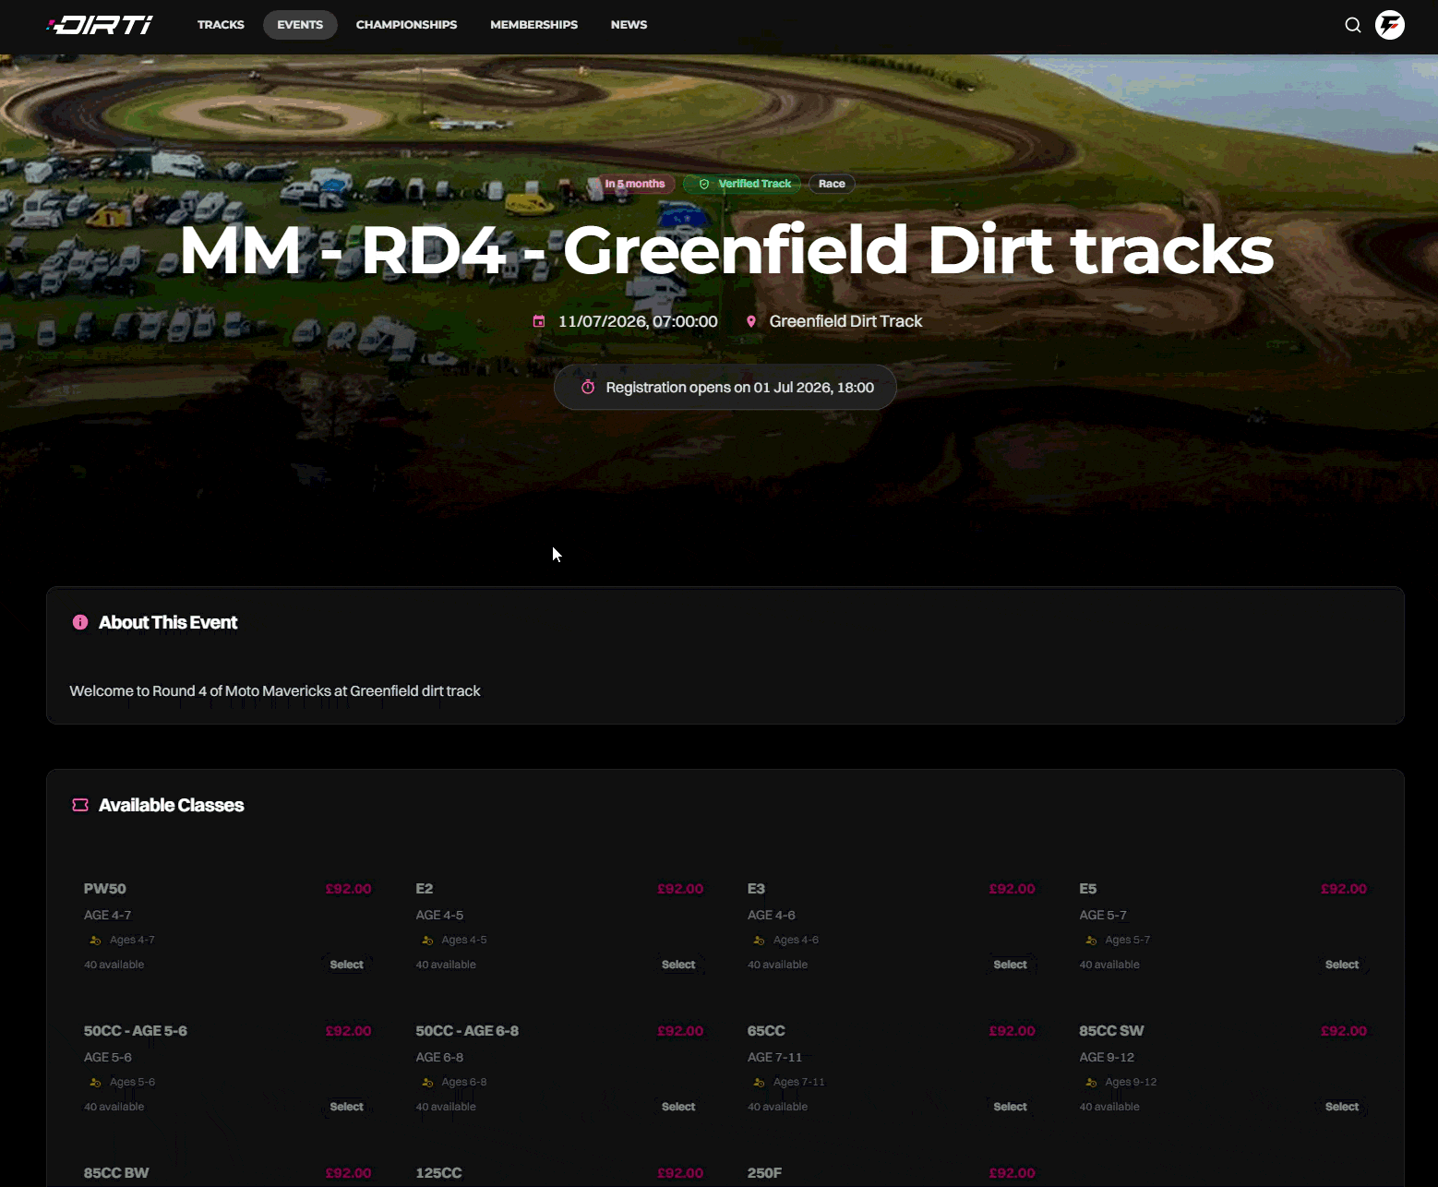Select the PW50 class
The height and width of the screenshot is (1187, 1438).
(x=346, y=965)
